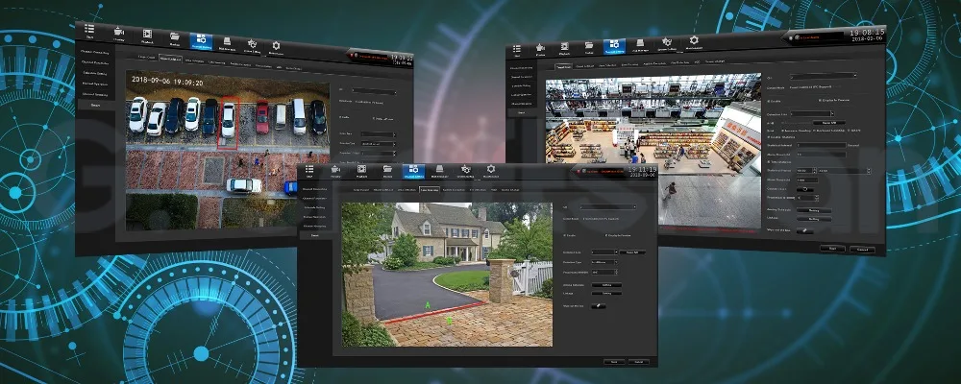
Task: Select System Setting gear icon in supermarket window
Action: pyautogui.click(x=668, y=43)
